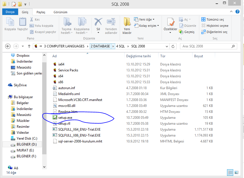Expand the arrow after 2 DATABASE breadcrumb

(113, 46)
